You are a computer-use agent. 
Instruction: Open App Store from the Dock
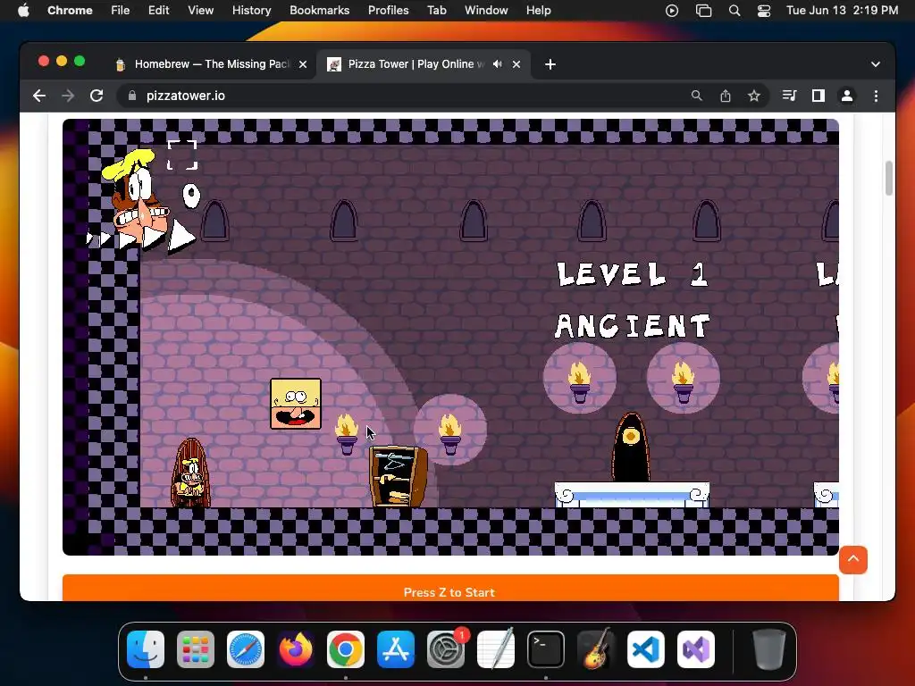pyautogui.click(x=396, y=649)
